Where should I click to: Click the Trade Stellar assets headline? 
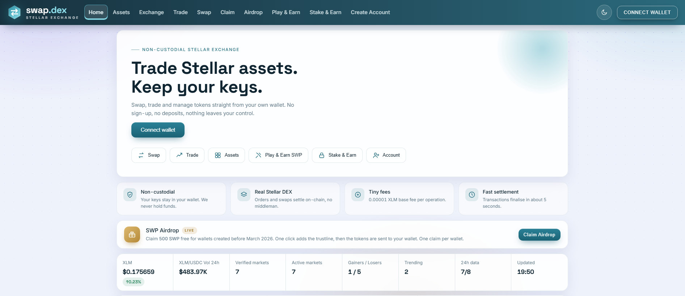[x=215, y=68]
